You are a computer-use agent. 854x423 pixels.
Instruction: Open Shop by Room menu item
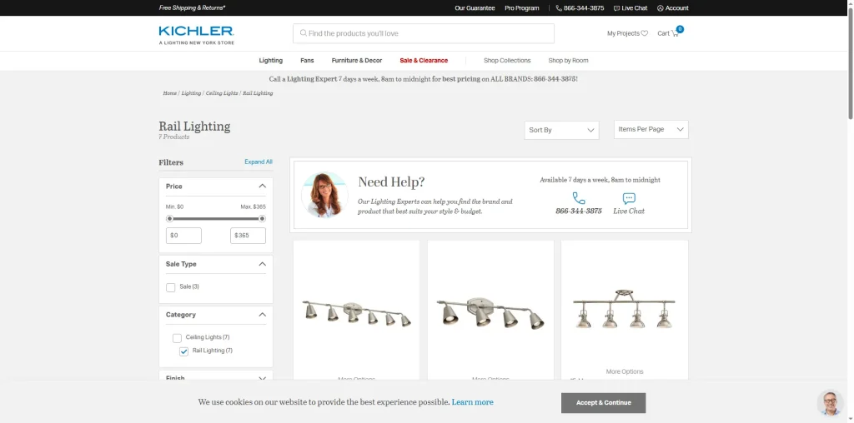pos(568,60)
